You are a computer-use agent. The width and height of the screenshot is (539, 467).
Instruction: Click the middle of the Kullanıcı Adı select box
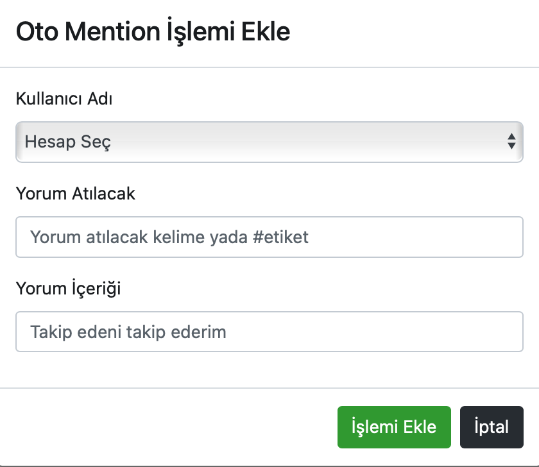[x=269, y=142]
